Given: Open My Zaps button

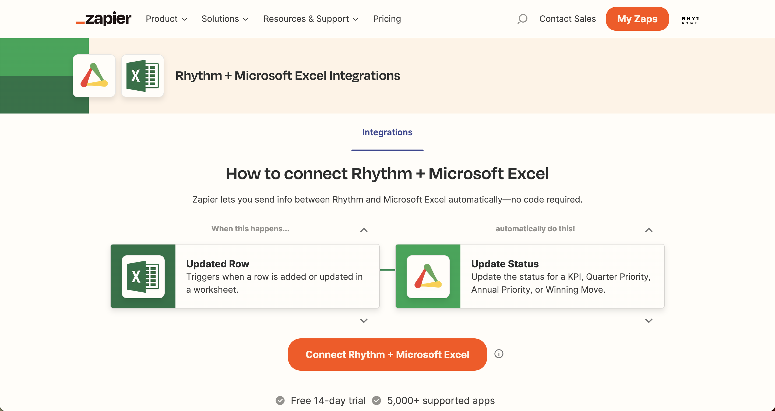Looking at the screenshot, I should (637, 19).
